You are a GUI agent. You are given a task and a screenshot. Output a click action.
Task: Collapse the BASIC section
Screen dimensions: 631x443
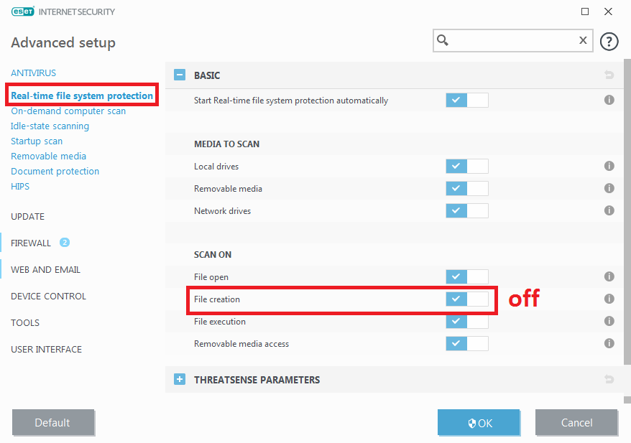click(180, 75)
